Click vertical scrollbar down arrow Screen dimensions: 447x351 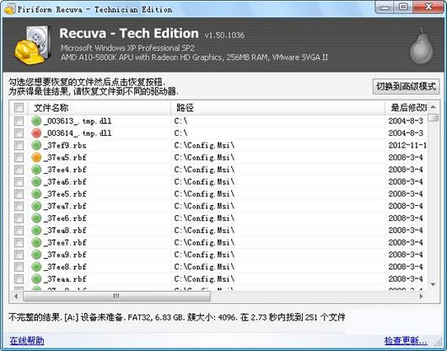[433, 284]
